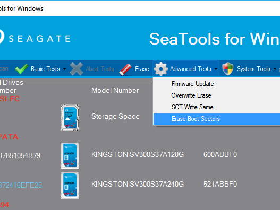Select blue serial number ending 372410EFE25

21,186
